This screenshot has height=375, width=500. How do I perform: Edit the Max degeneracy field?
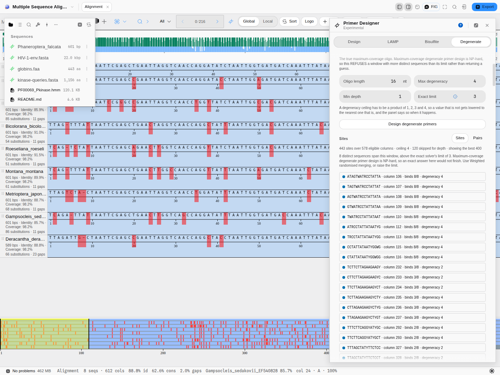(x=450, y=81)
